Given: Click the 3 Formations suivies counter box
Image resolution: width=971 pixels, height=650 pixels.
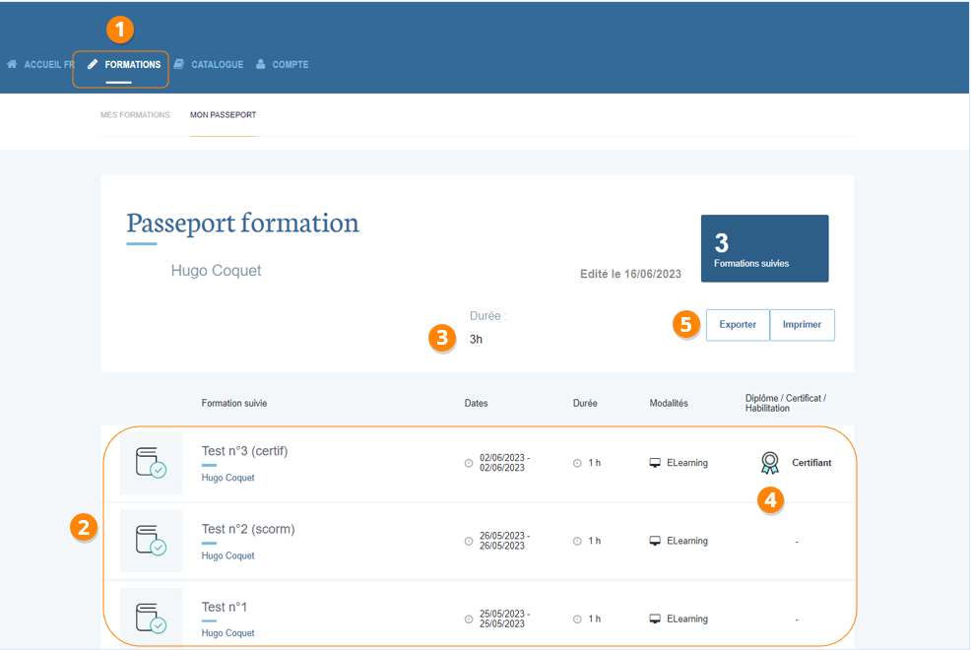Looking at the screenshot, I should tap(765, 248).
